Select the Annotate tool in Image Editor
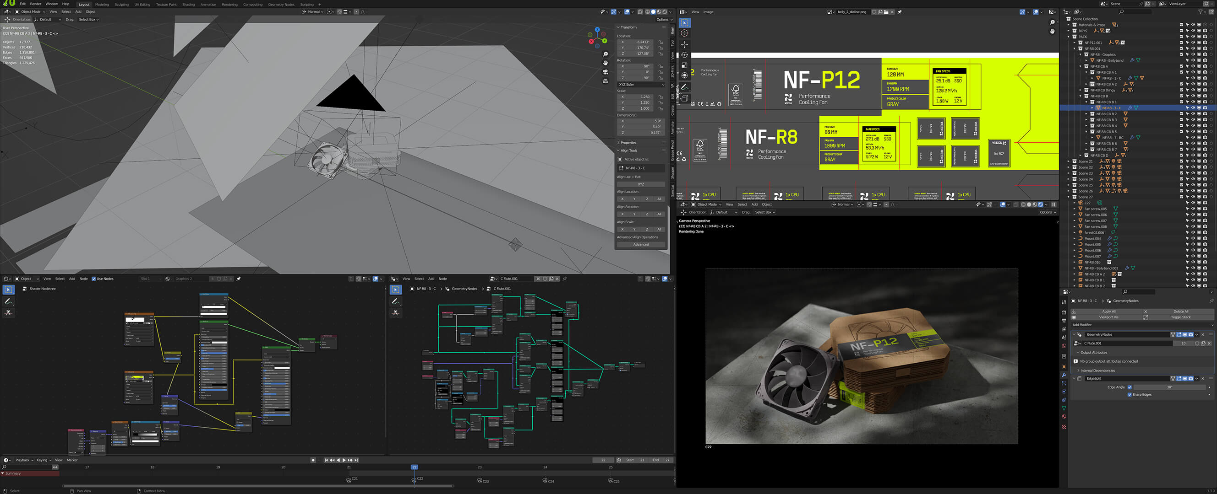1217x494 pixels. (684, 87)
